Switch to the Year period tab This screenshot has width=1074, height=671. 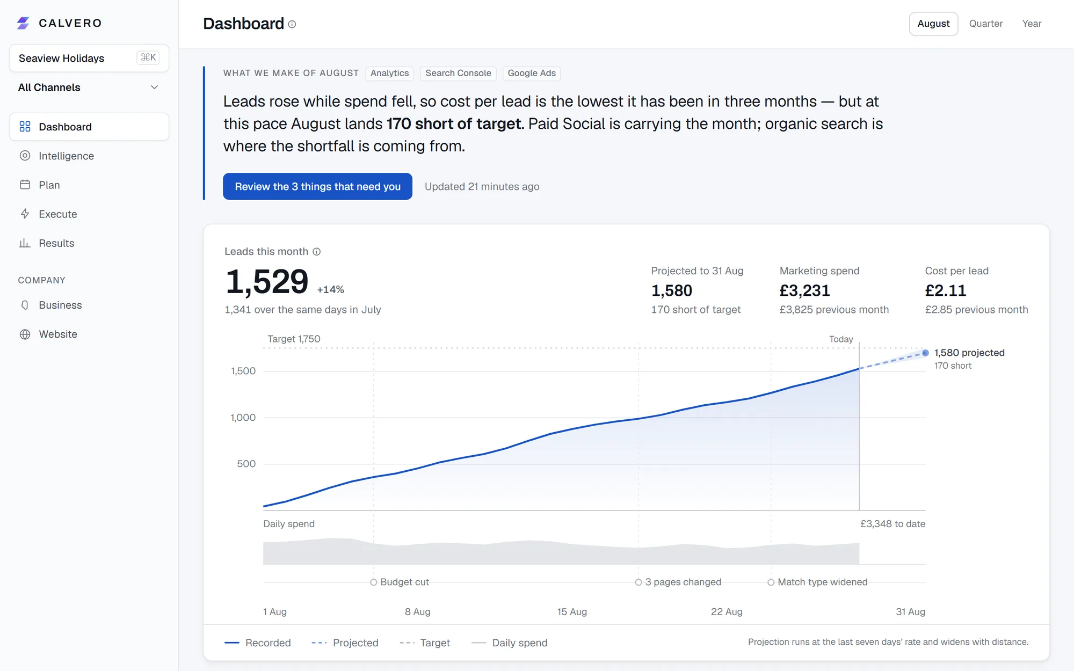1032,24
